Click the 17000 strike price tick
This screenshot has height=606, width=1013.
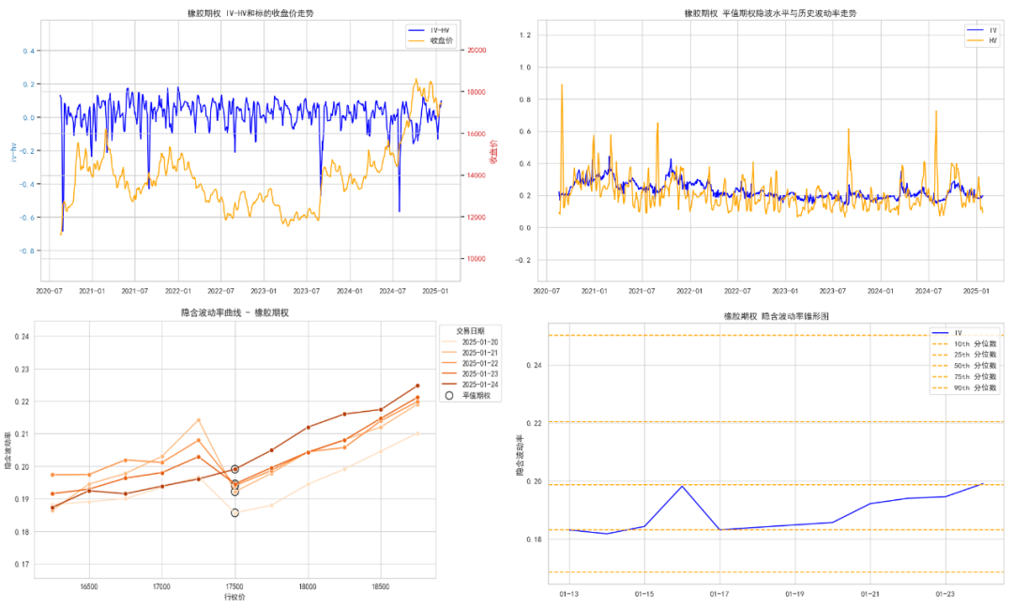click(x=161, y=586)
